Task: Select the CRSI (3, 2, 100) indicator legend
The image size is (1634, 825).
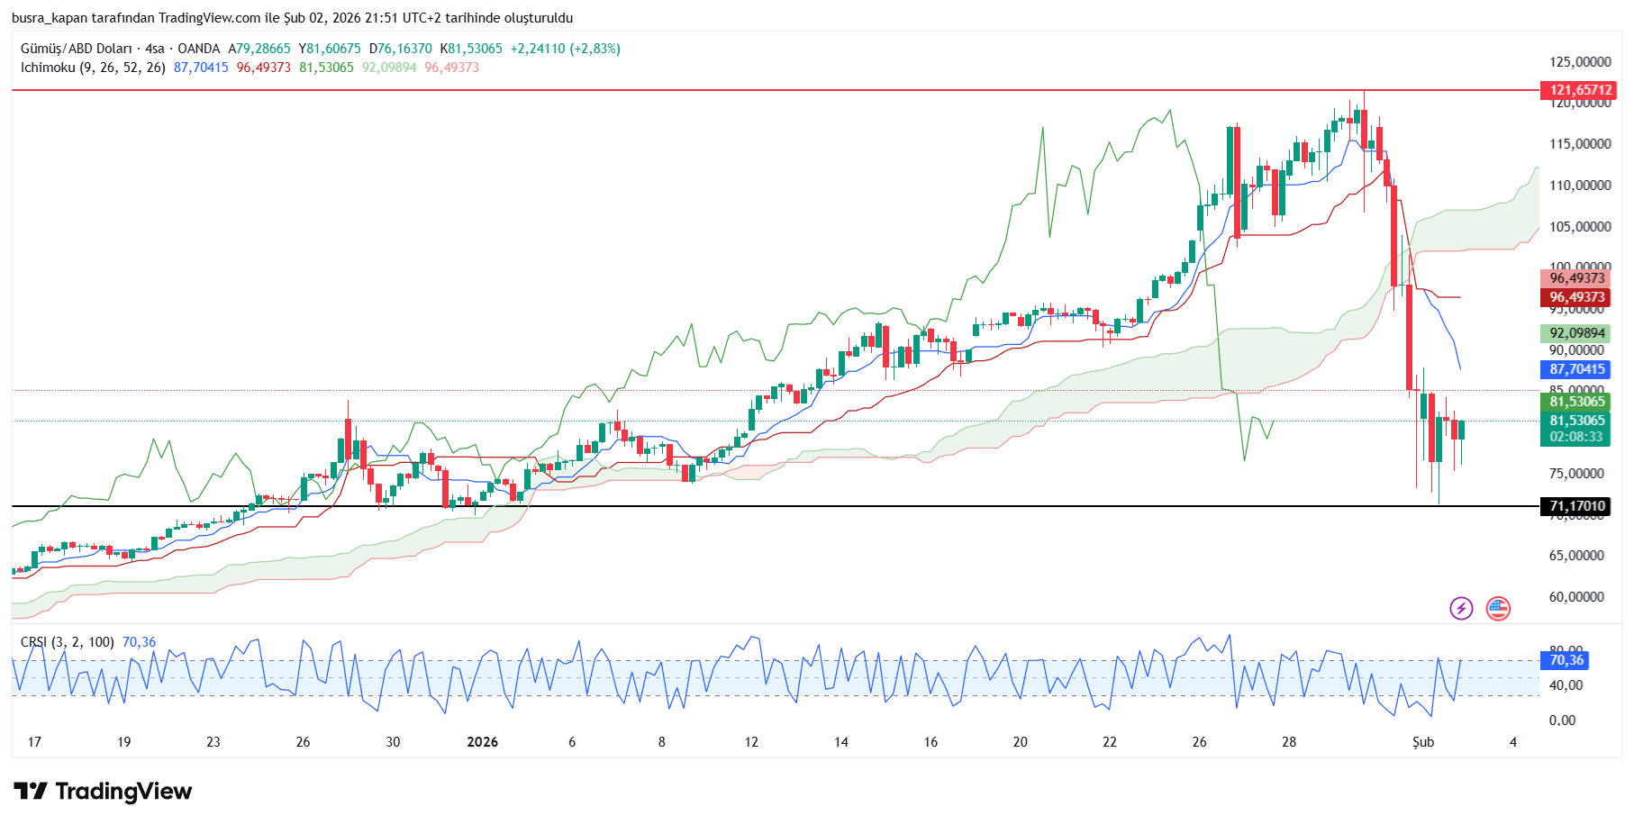Action: click(68, 642)
